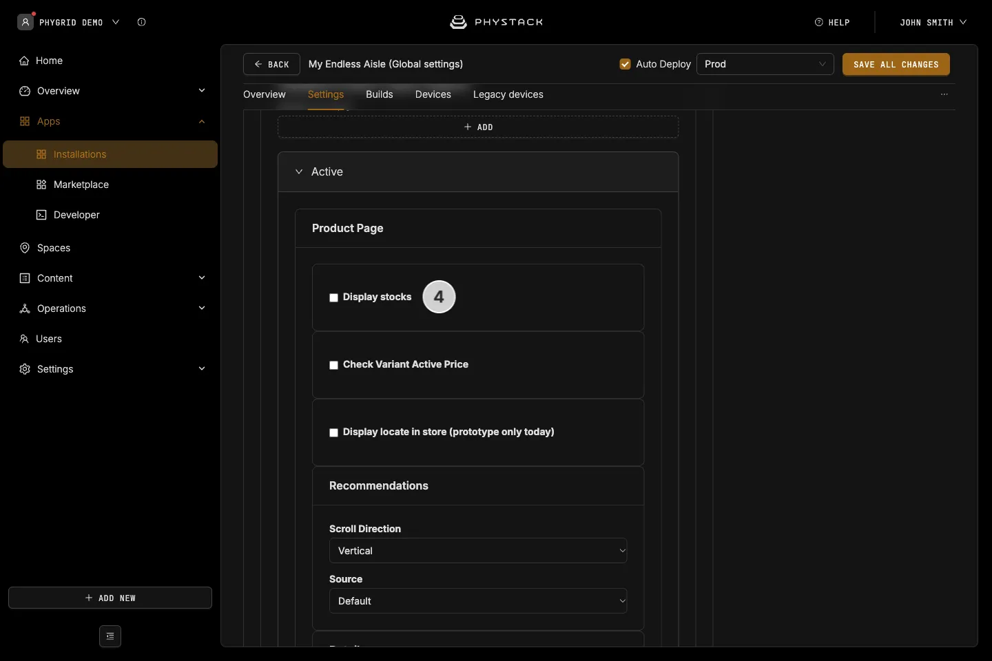This screenshot has width=992, height=661.
Task: Click the Phystack logo in header
Action: pyautogui.click(x=496, y=22)
